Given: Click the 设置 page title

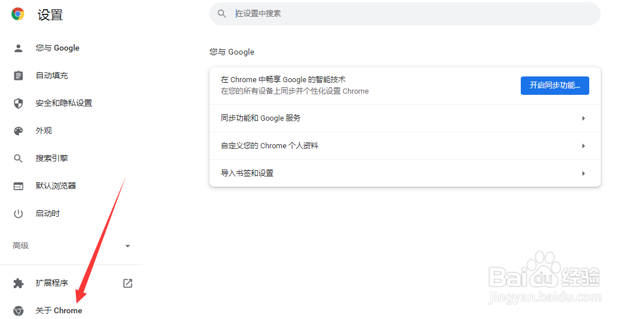Looking at the screenshot, I should 51,15.
